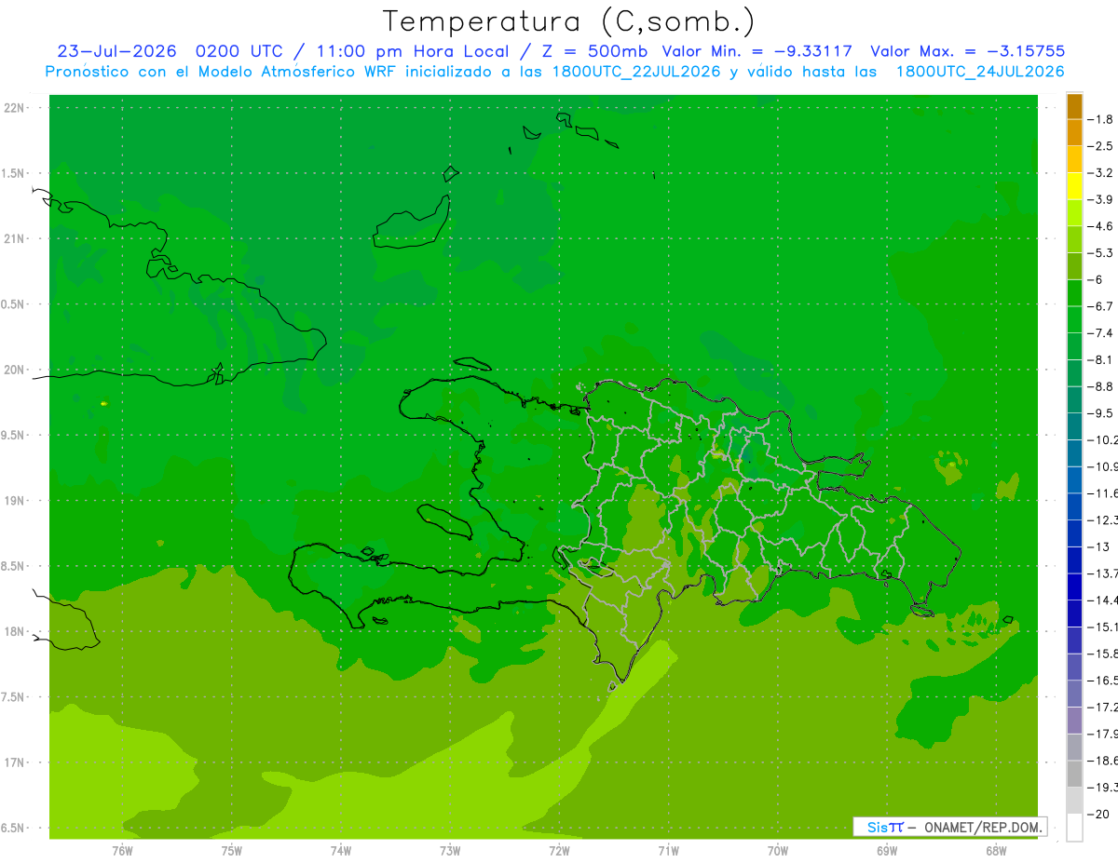The width and height of the screenshot is (1118, 863).
Task: Click the 75W longitude label
Action: [x=232, y=851]
